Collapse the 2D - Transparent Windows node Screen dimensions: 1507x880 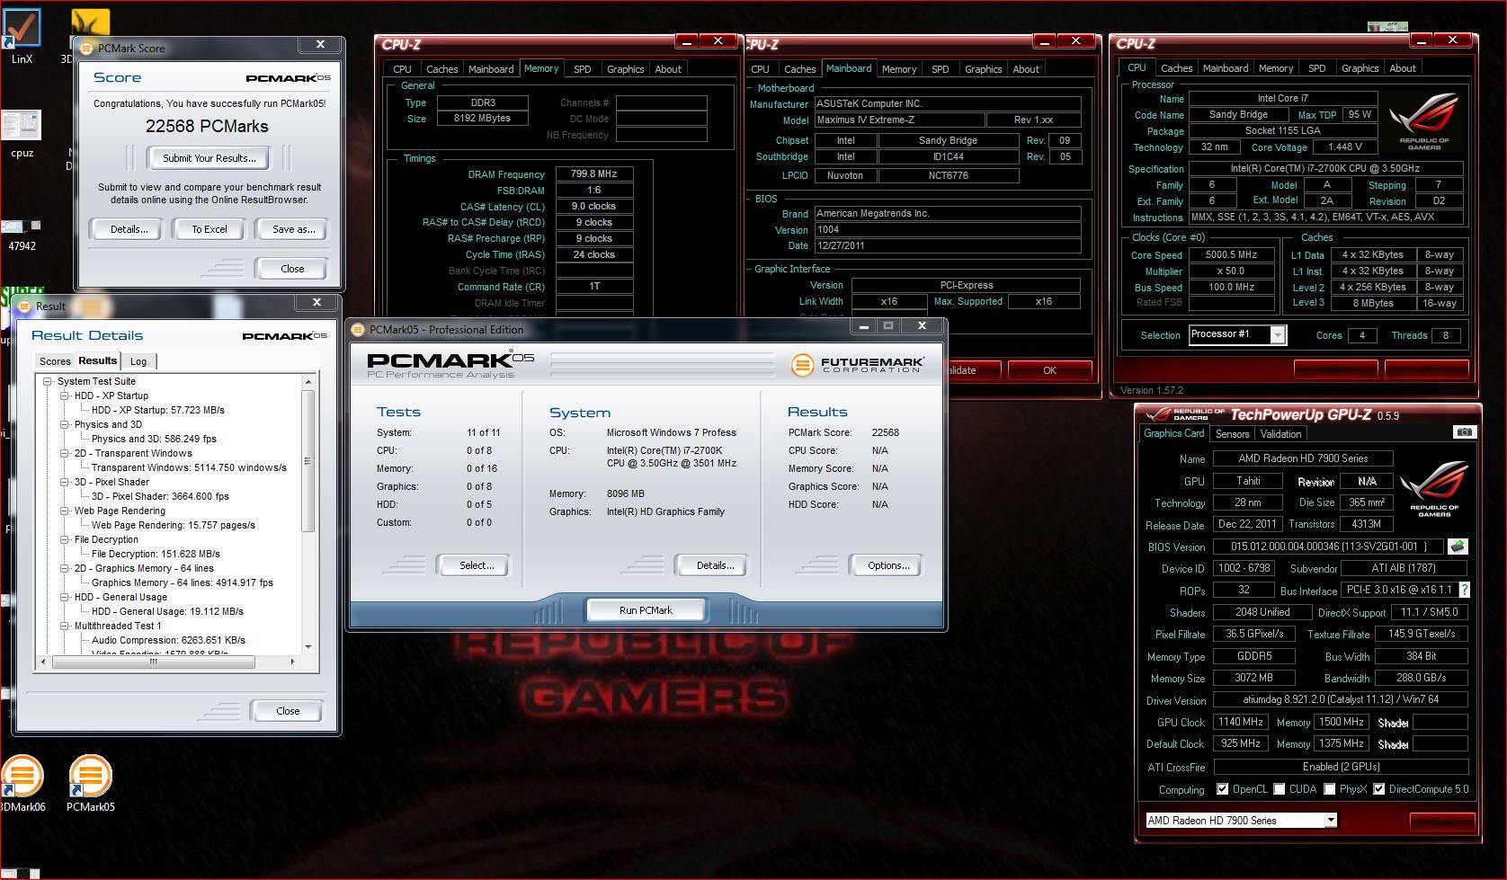click(x=65, y=453)
